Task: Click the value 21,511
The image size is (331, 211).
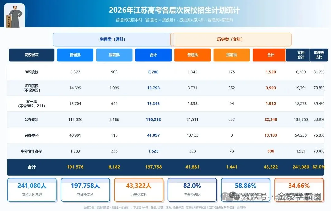Action: 192,119
